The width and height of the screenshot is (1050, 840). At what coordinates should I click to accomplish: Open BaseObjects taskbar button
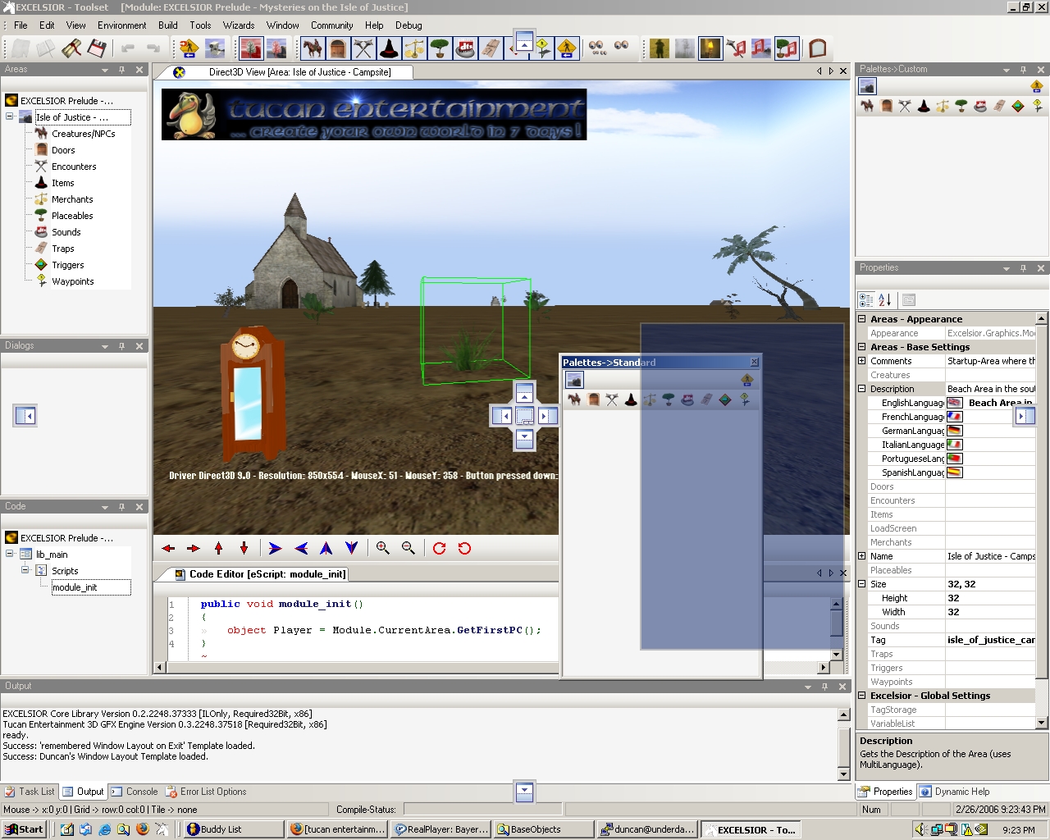pyautogui.click(x=544, y=829)
